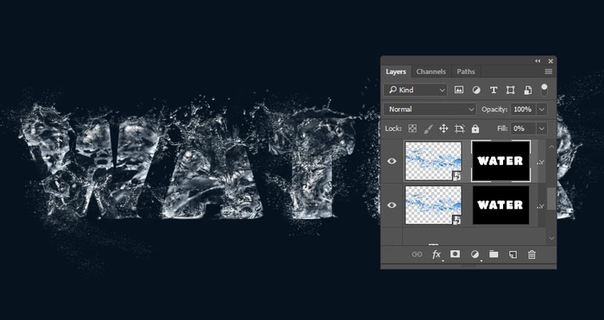Click the smart object filter icon

coord(528,90)
